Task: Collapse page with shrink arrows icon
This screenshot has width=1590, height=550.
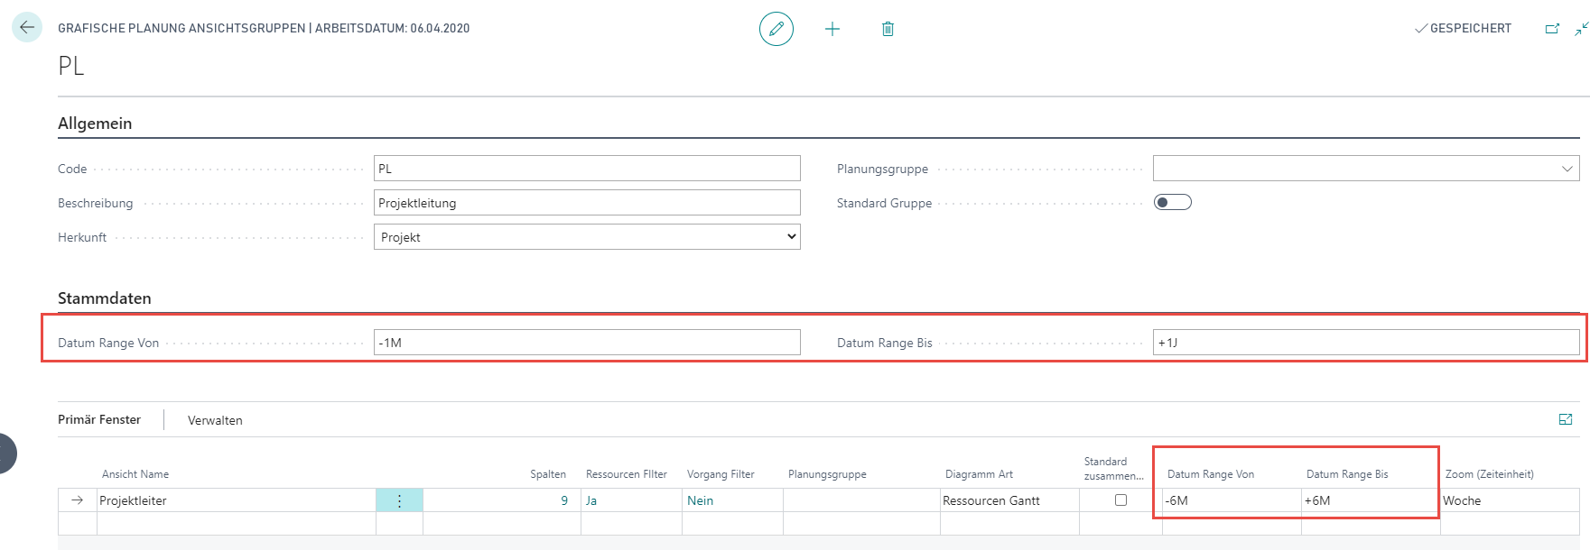Action: [x=1581, y=29]
